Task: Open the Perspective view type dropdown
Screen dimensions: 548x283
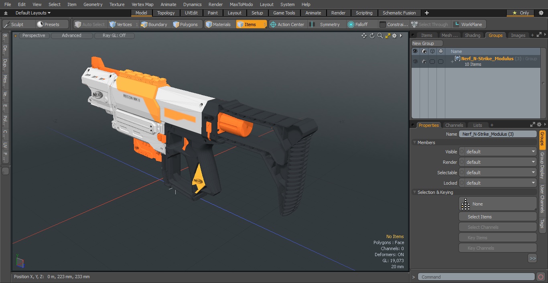Action: (x=34, y=36)
